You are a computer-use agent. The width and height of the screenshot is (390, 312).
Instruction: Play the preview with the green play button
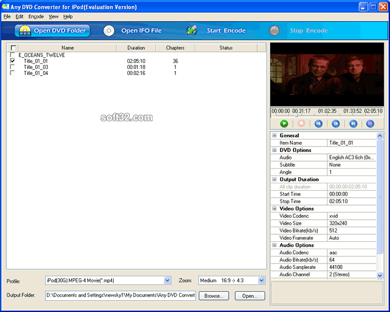pos(284,124)
